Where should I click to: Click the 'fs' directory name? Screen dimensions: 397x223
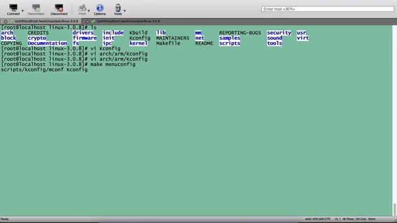tap(76, 43)
